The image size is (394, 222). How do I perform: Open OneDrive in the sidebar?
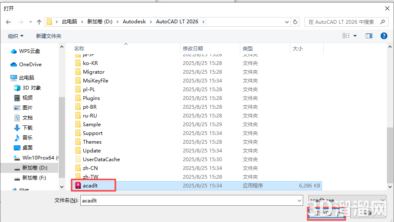(26, 65)
